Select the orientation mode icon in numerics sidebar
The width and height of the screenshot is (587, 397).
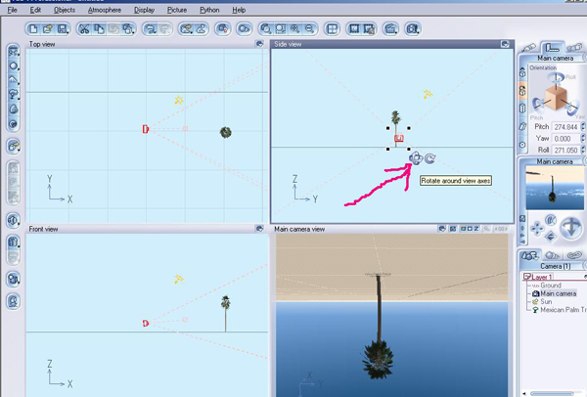(x=522, y=91)
